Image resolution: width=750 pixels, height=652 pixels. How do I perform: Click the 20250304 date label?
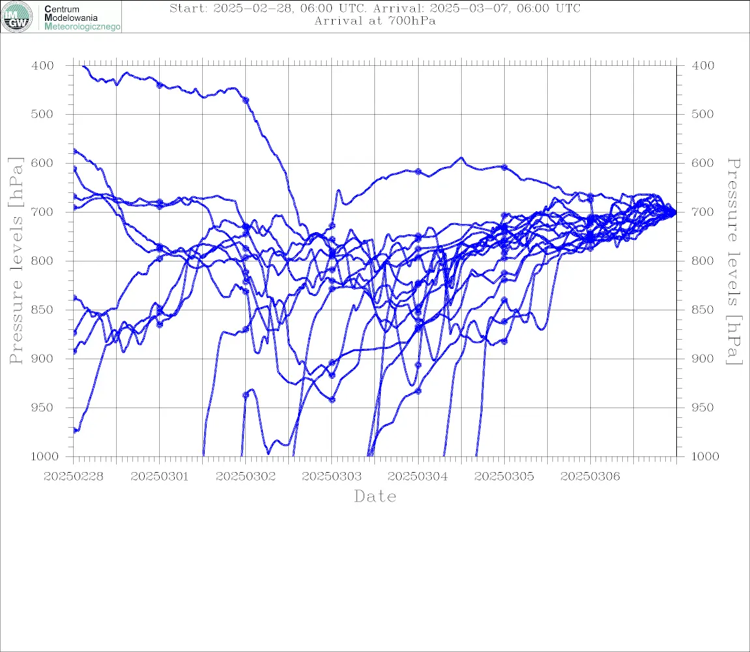[x=418, y=477]
